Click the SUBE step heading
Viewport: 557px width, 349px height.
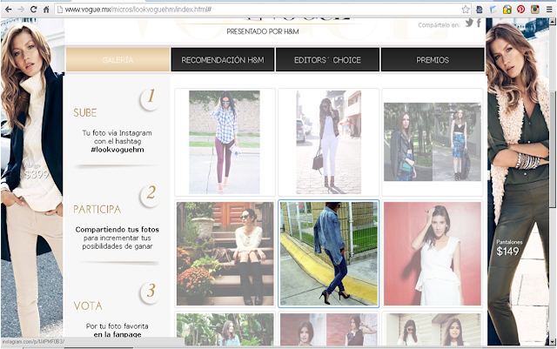click(x=85, y=112)
